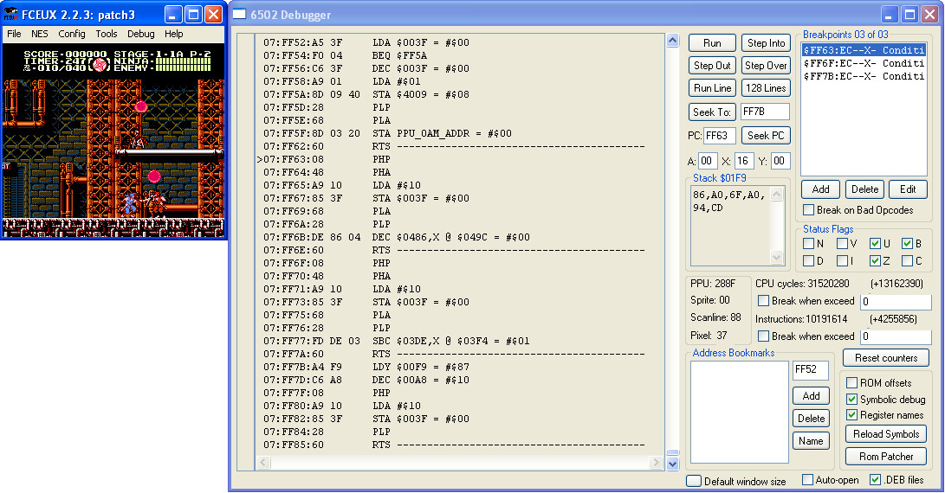The image size is (945, 493).
Task: Click the bookmark Add button
Action: point(811,395)
